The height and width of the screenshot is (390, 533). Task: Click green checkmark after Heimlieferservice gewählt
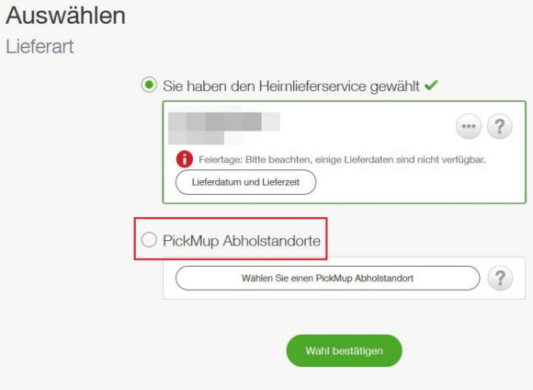[431, 85]
